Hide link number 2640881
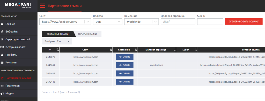The image size is (265, 101). click(124, 65)
